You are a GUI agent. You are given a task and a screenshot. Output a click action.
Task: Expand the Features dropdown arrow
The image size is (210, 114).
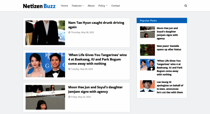(83, 6)
